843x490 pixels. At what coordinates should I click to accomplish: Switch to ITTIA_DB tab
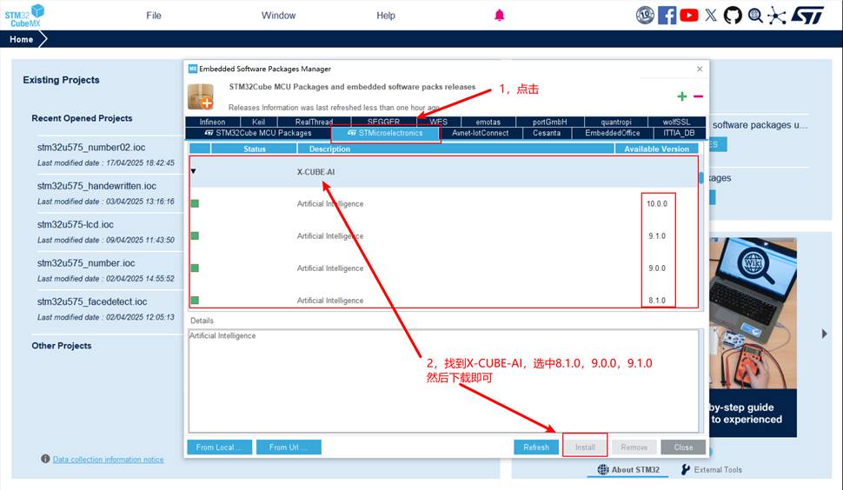click(x=679, y=133)
